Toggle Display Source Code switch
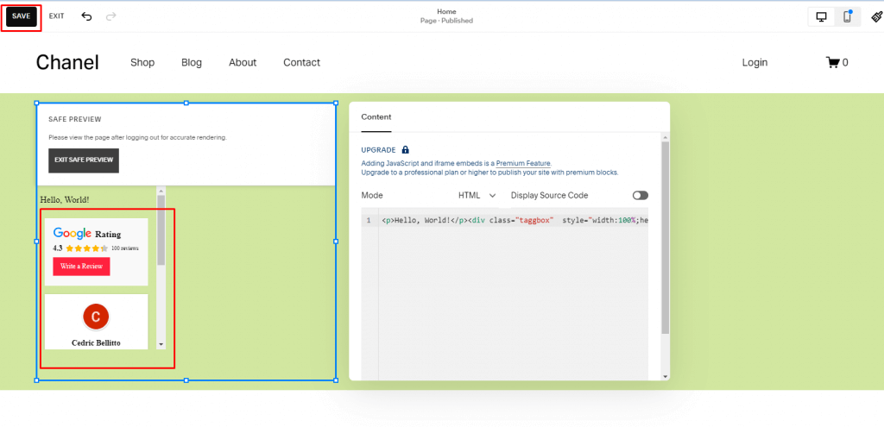The image size is (884, 427). [640, 196]
